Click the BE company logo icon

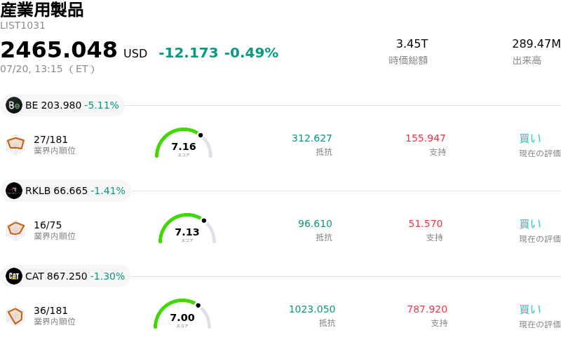pos(14,105)
